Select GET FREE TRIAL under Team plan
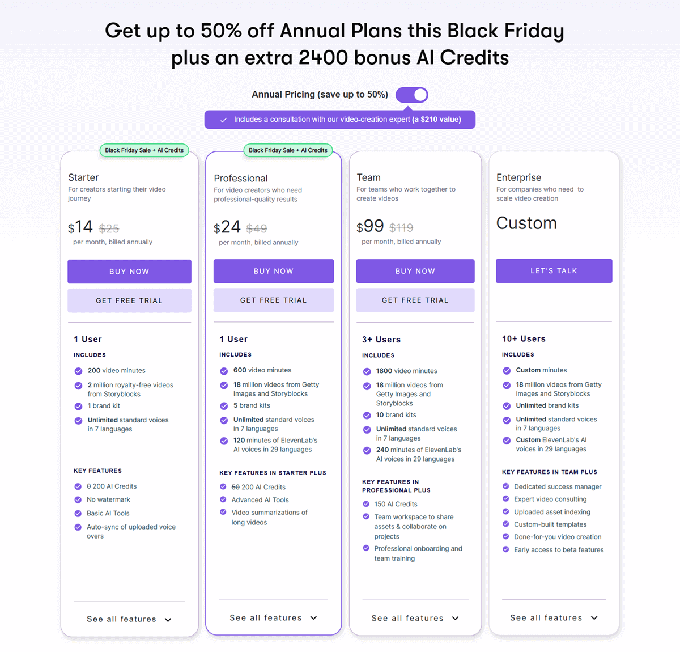680x652 pixels. [415, 300]
